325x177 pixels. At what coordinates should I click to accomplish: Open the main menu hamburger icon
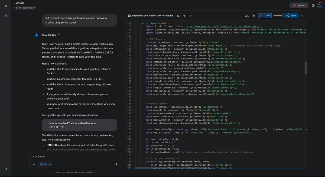tap(6, 6)
